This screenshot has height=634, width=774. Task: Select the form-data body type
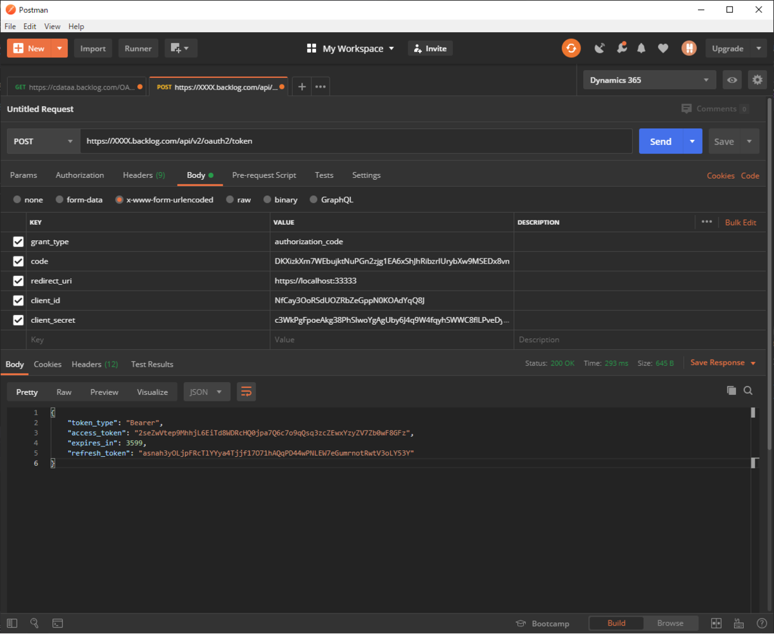point(59,200)
